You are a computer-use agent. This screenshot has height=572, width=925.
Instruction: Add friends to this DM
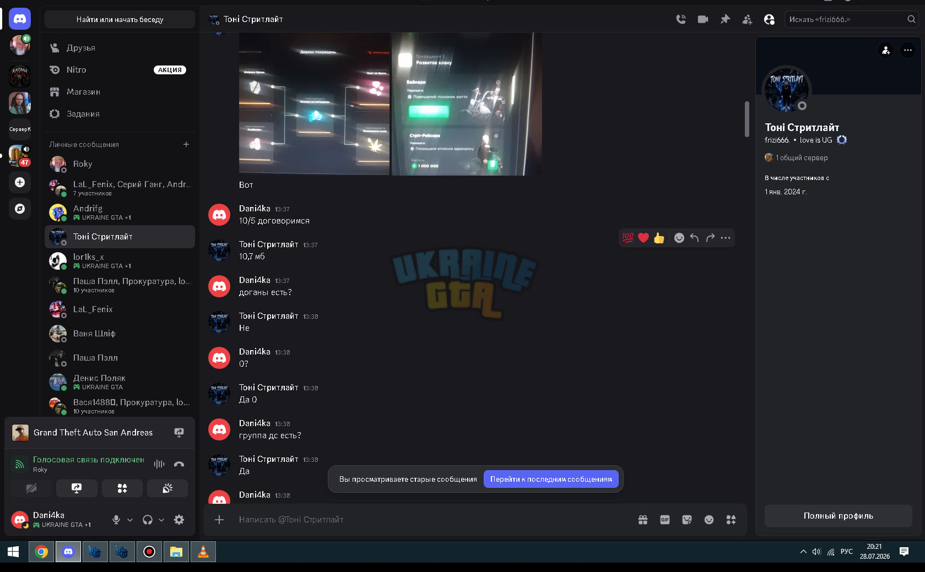[x=747, y=19]
